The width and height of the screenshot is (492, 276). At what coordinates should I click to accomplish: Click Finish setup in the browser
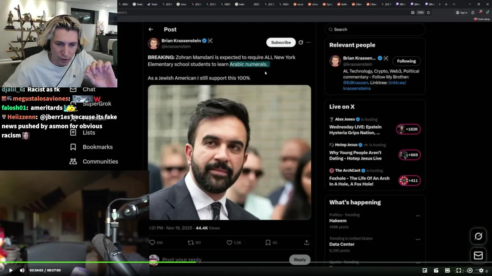click(482, 19)
